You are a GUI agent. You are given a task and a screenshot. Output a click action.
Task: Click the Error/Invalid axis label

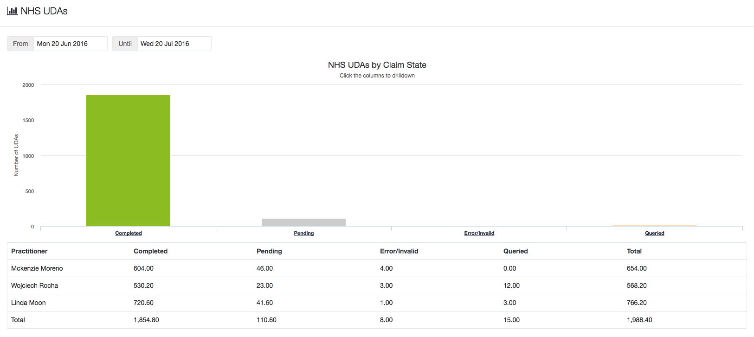click(479, 233)
